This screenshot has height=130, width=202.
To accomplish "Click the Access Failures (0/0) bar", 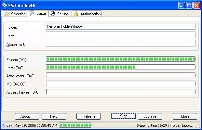I will (x=120, y=92).
